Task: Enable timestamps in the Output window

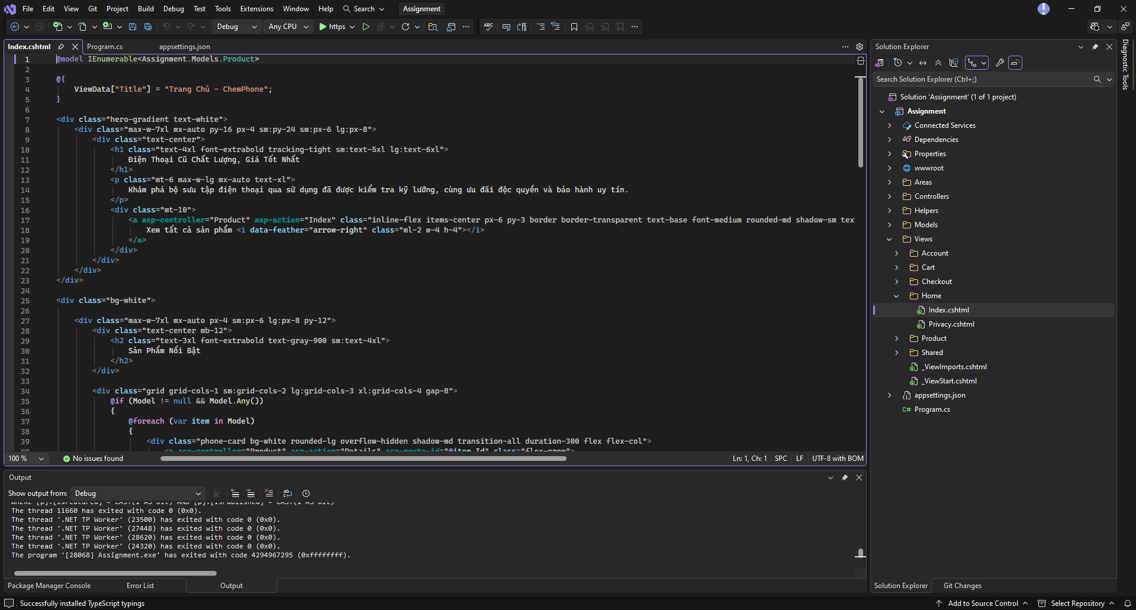Action: click(306, 493)
